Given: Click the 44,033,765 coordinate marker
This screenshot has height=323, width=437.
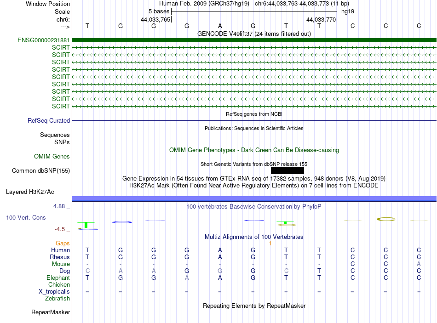Looking at the screenshot, I should [x=155, y=19].
